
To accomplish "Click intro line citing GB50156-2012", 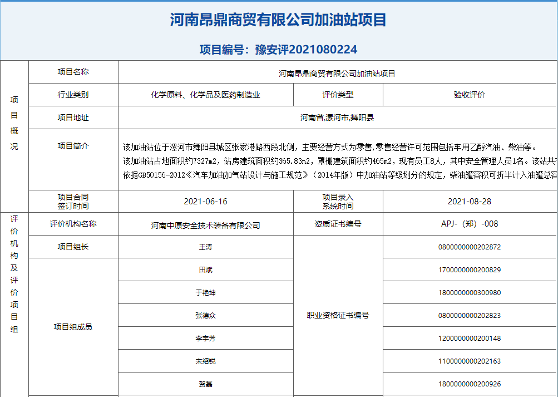I will 340,175.
